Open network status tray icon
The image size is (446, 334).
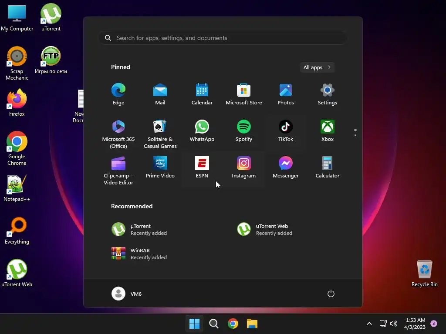[x=383, y=324]
